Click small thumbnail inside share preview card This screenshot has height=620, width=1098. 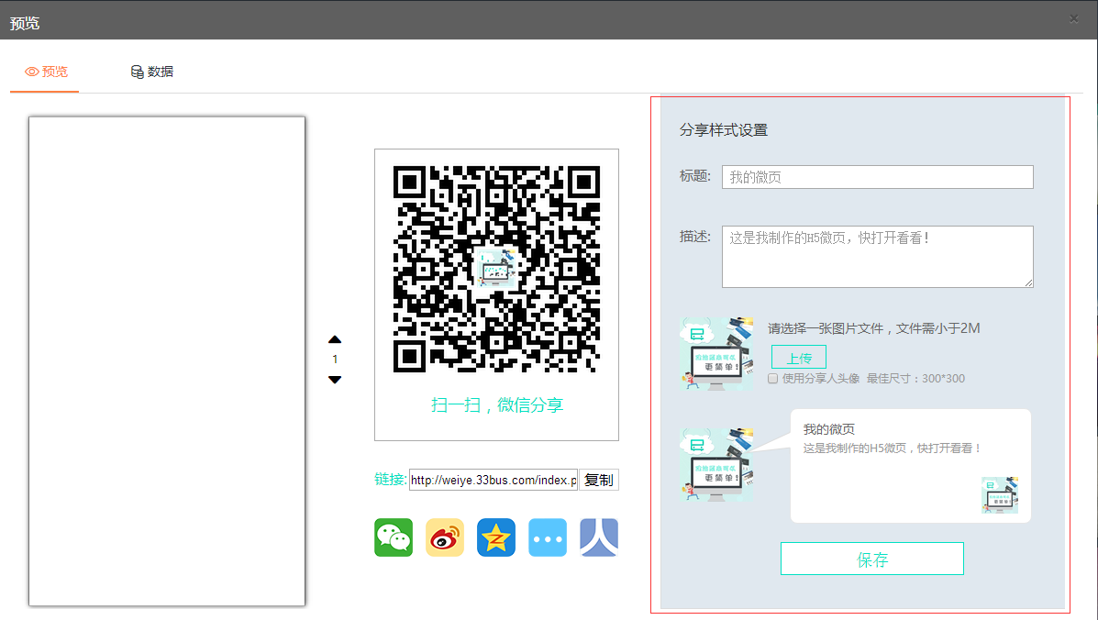click(x=1000, y=495)
